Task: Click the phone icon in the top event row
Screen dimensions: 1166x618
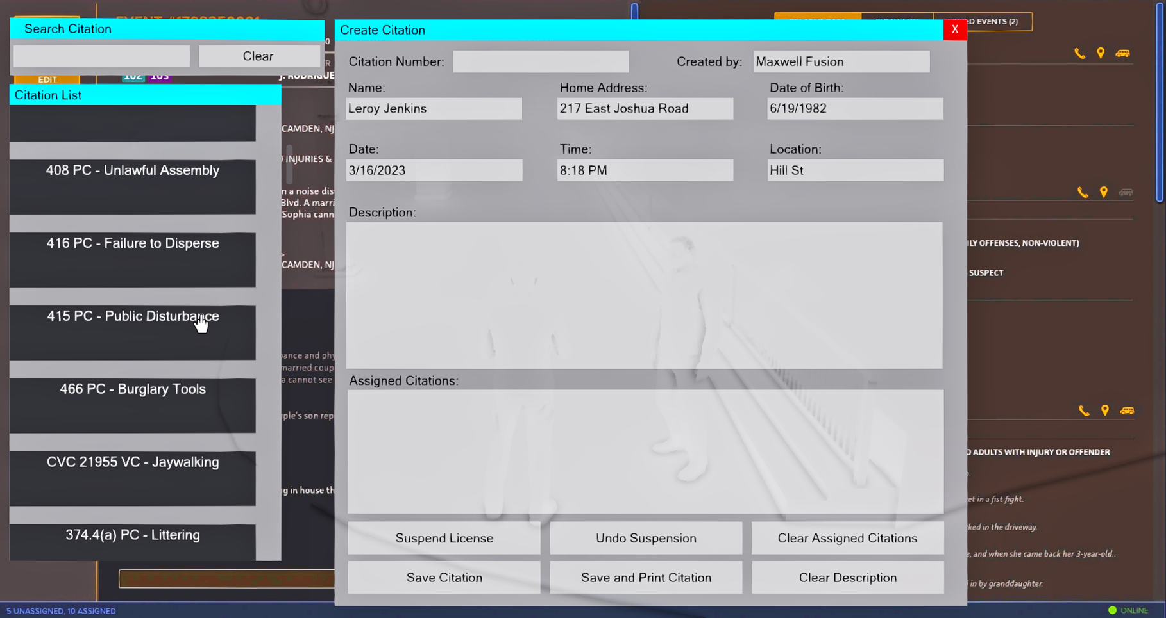Action: click(x=1079, y=54)
